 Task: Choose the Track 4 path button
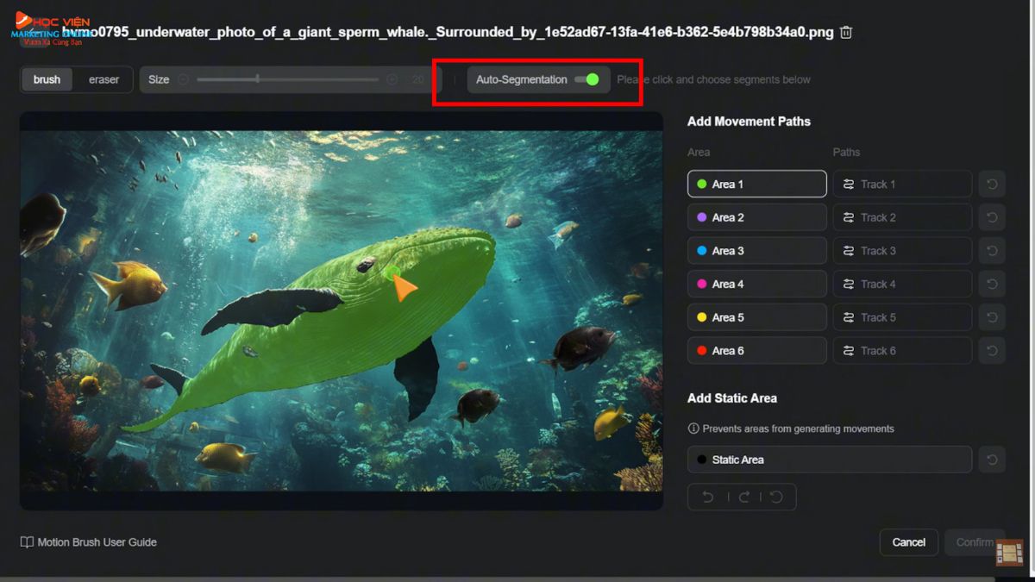pyautogui.click(x=902, y=284)
